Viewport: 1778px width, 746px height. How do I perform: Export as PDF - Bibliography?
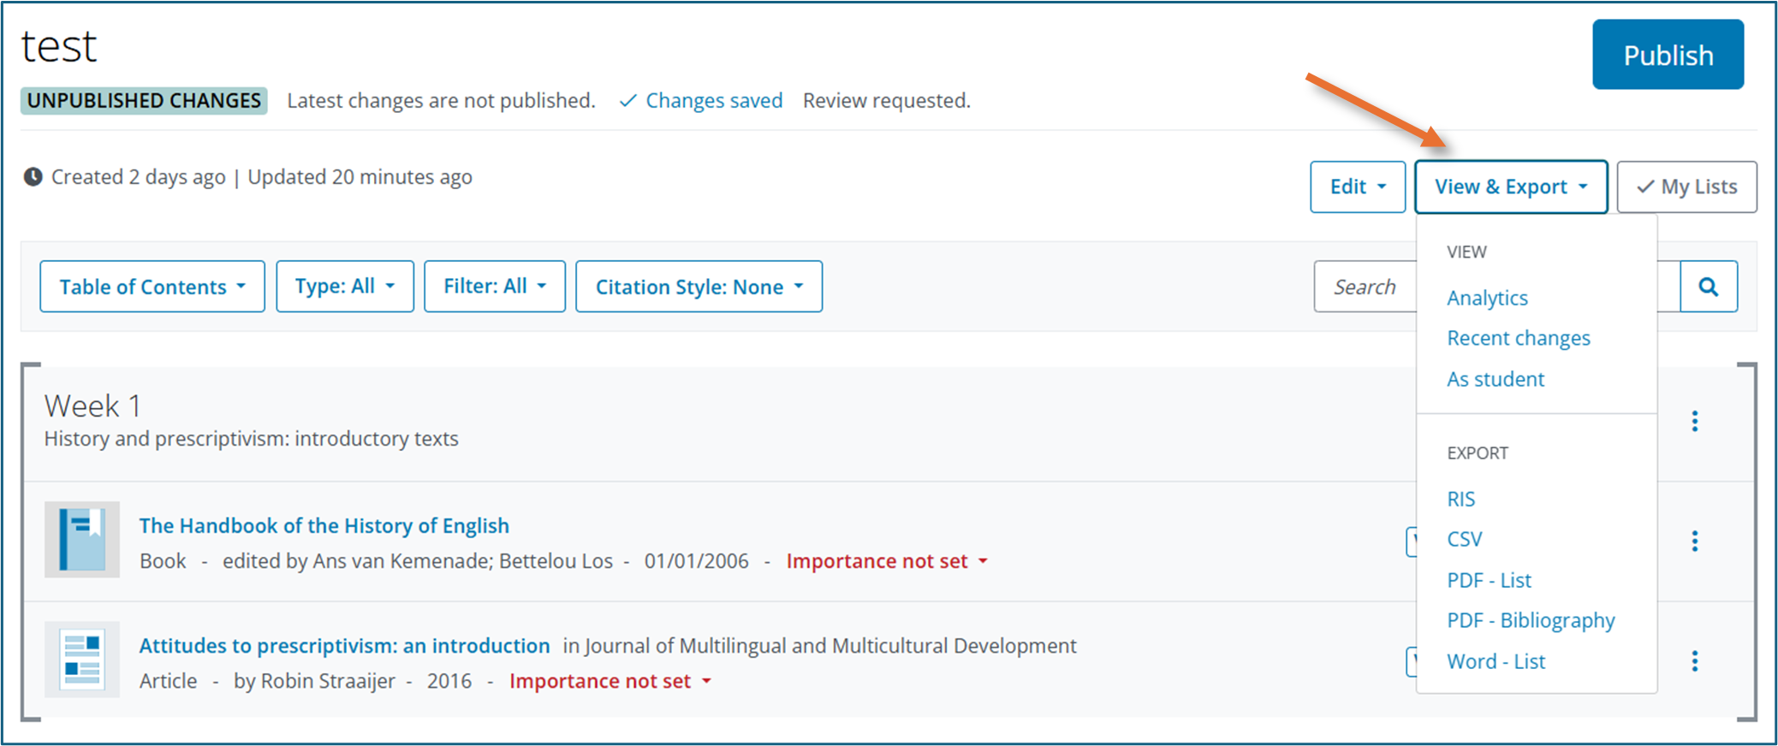(x=1531, y=620)
